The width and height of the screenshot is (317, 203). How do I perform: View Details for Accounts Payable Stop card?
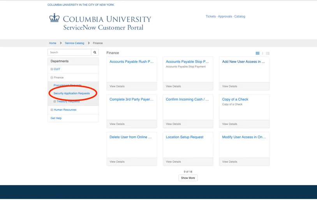point(173,86)
